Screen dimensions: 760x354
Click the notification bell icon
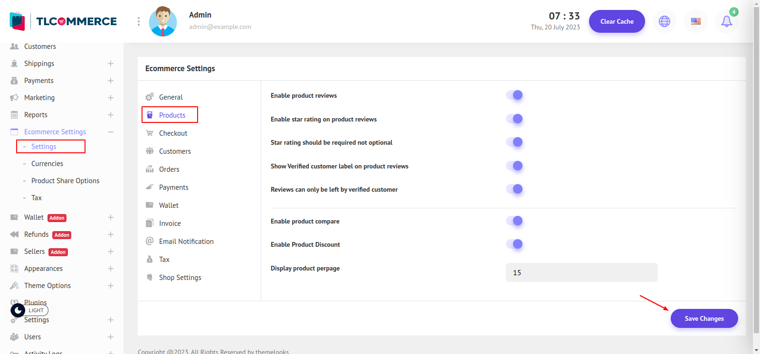pos(726,21)
